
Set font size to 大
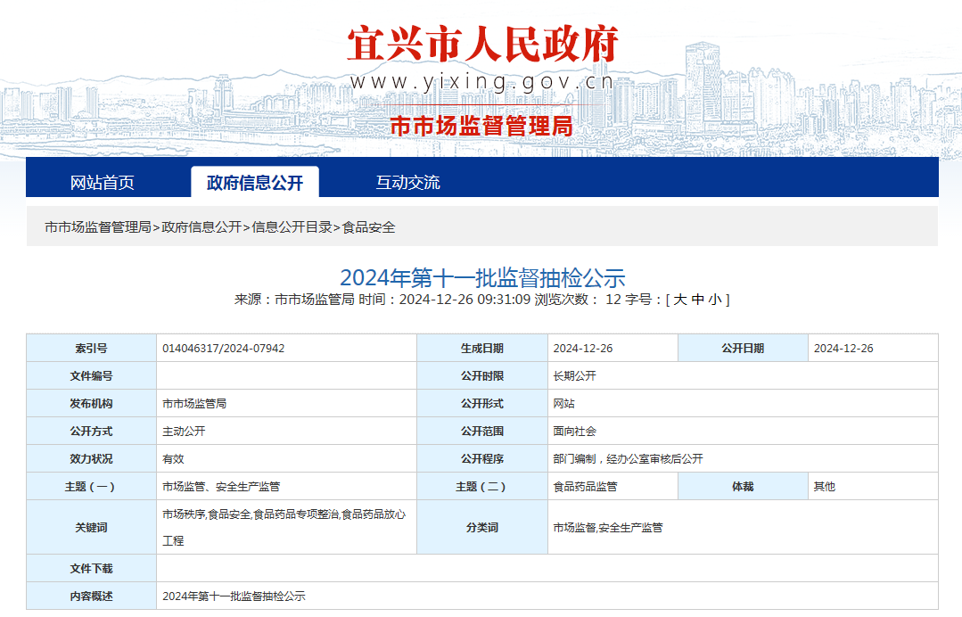(679, 300)
